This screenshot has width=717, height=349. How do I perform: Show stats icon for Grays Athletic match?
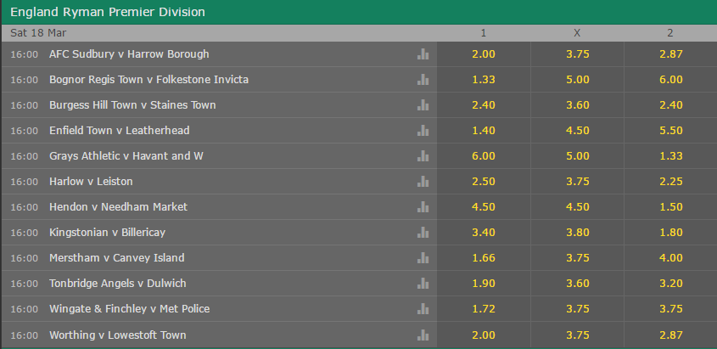(x=423, y=156)
